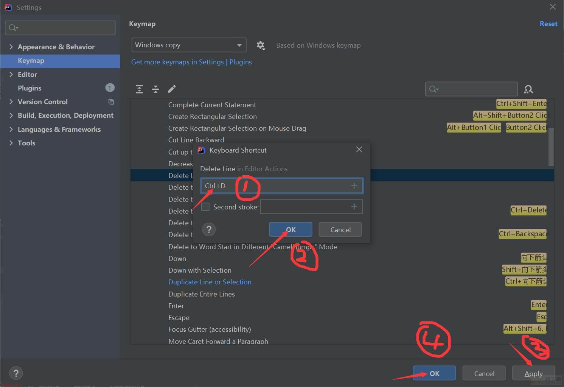
Task: Open Get more keymaps in Settings link
Action: click(177, 62)
